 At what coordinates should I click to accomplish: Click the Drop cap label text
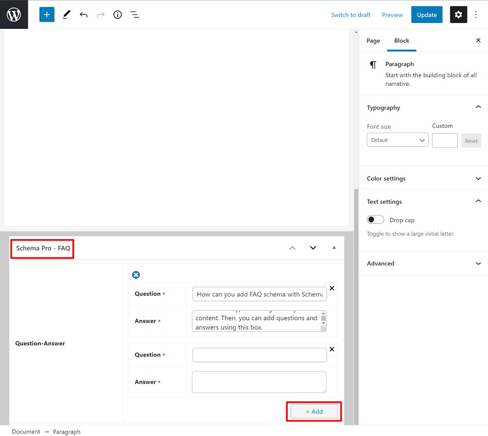402,220
